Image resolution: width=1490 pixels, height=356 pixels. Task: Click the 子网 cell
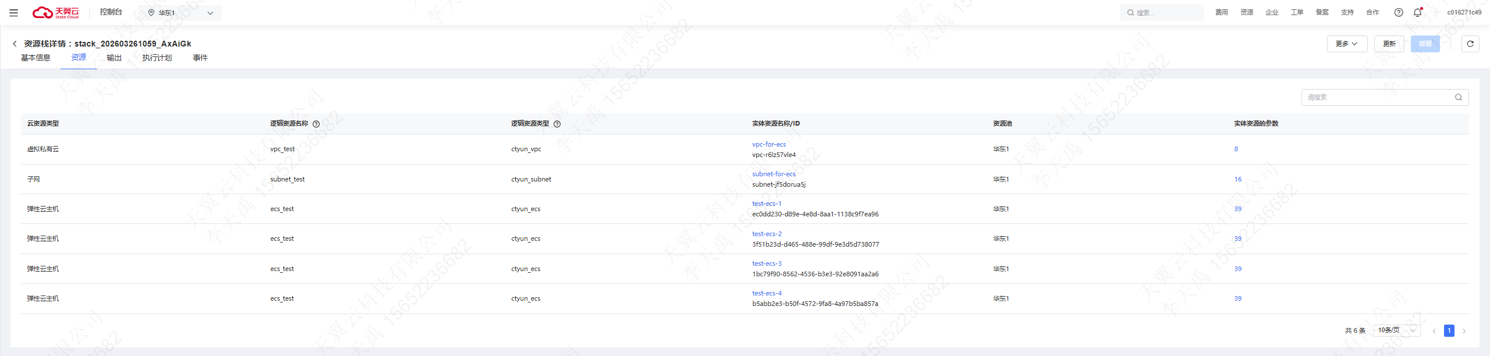33,179
